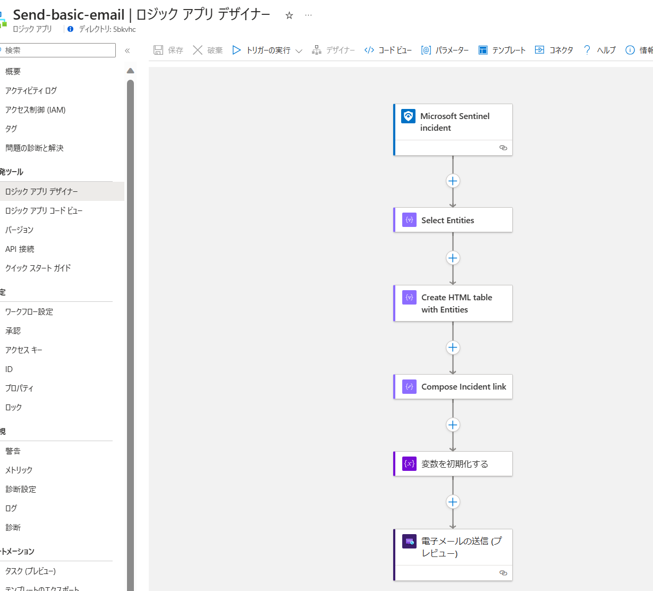
Task: Click the connection icon on Microsoft Sentinel incident card
Action: click(x=503, y=148)
